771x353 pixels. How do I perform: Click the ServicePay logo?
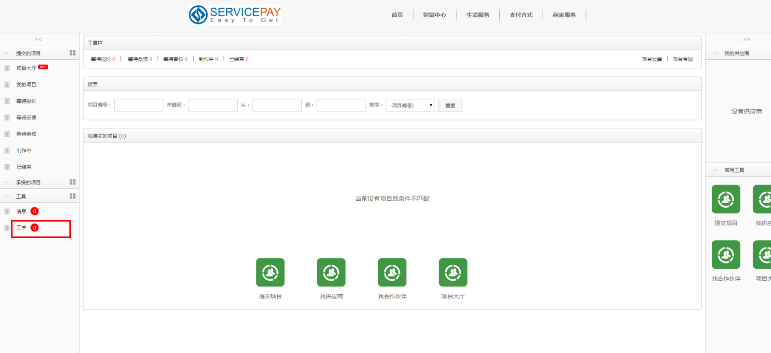click(x=235, y=14)
